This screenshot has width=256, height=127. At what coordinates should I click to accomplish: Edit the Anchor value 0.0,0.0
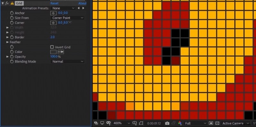pos(63,13)
